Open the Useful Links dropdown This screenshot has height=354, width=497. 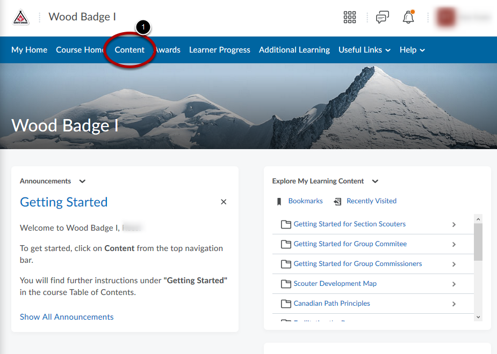coord(364,50)
